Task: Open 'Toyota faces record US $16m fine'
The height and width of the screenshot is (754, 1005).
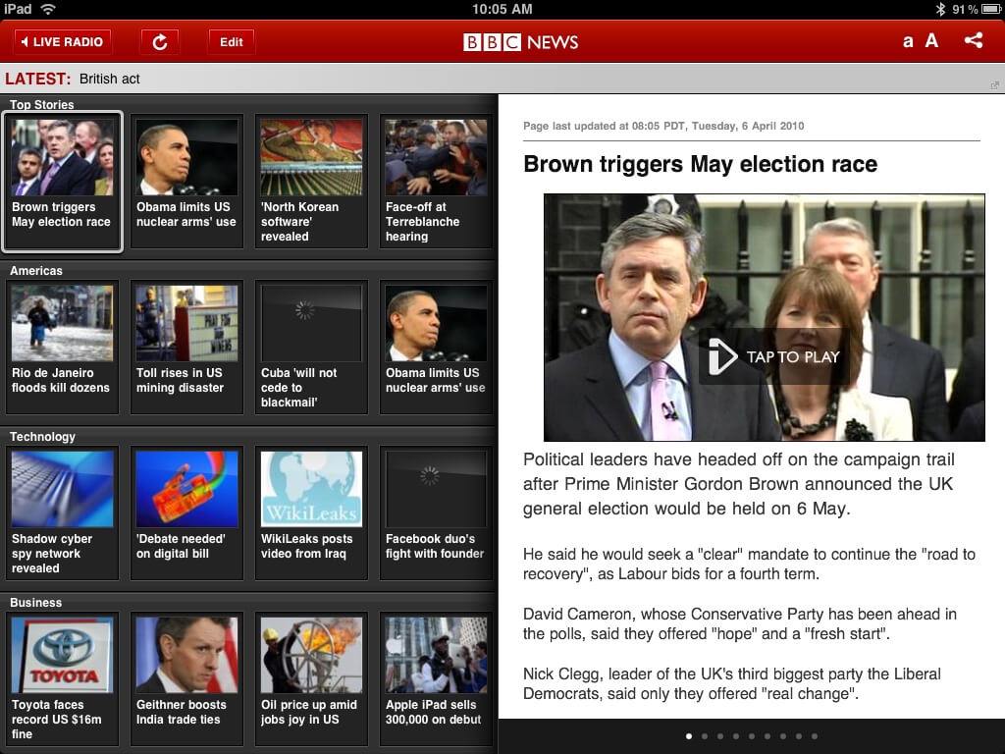Action: (62, 679)
